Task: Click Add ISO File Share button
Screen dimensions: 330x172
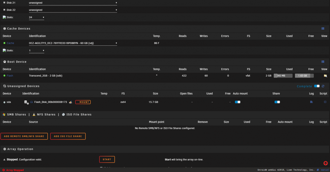Action: point(68,136)
